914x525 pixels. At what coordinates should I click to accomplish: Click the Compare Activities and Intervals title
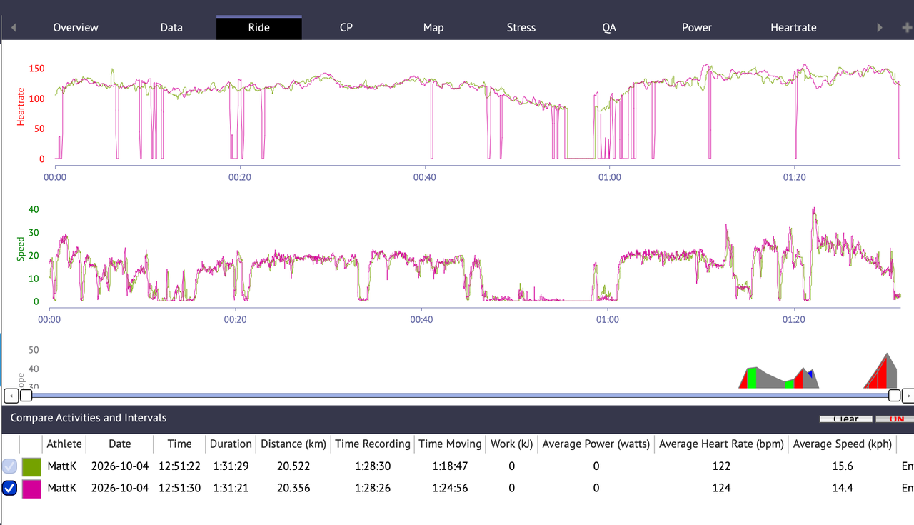point(89,418)
